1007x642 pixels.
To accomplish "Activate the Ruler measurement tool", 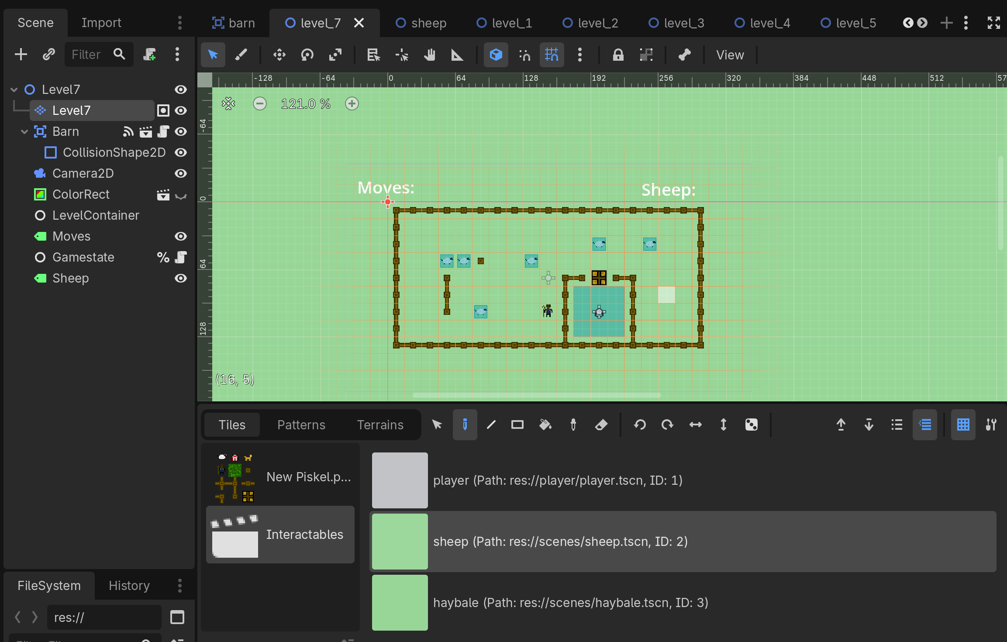I will pyautogui.click(x=457, y=55).
